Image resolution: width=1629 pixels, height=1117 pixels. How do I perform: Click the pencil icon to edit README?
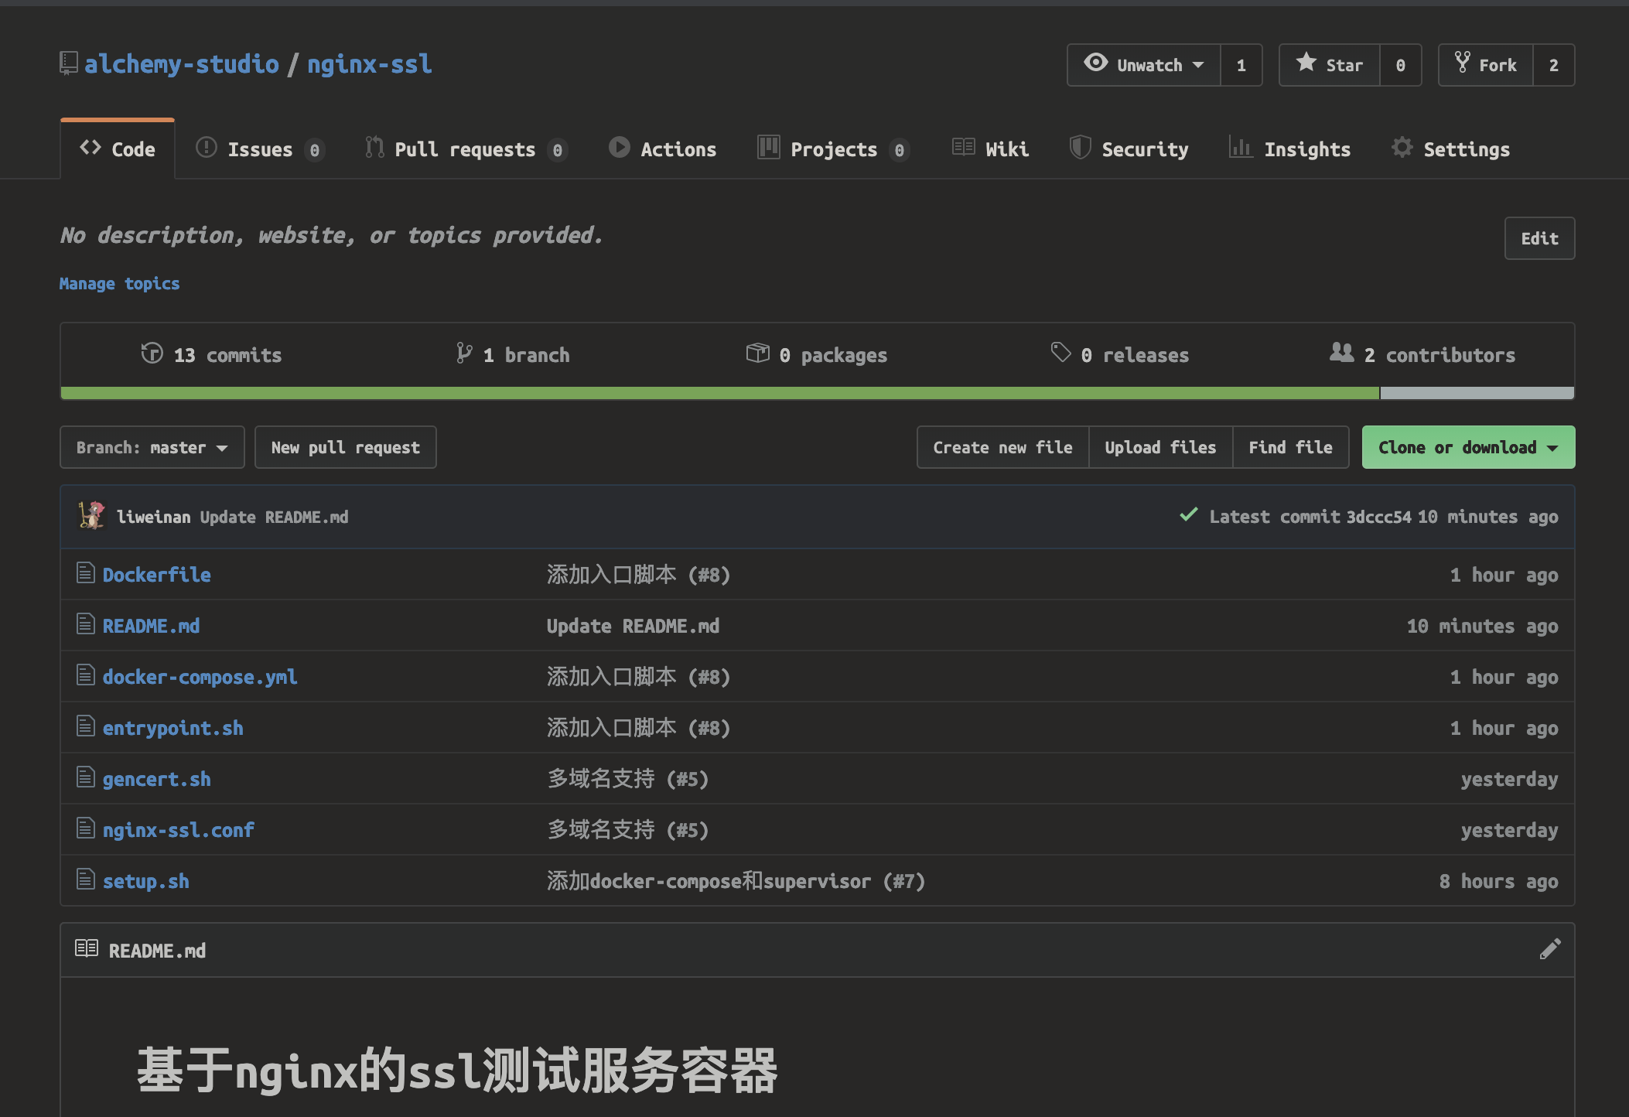coord(1549,949)
